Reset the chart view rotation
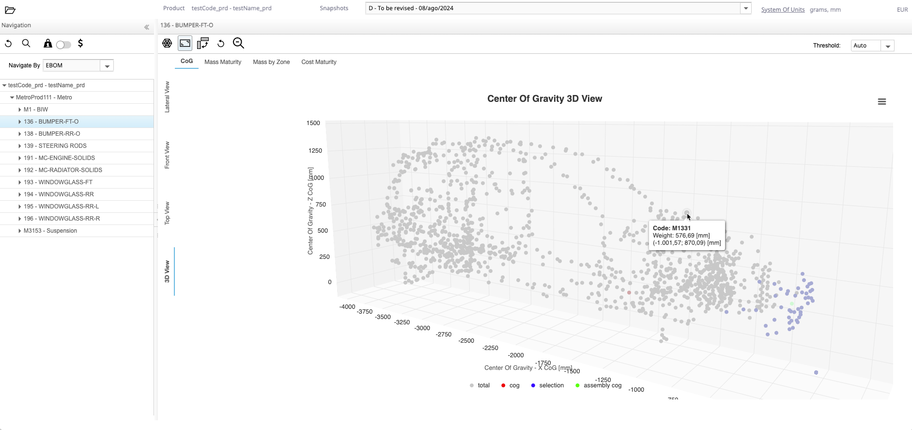The width and height of the screenshot is (912, 430). tap(221, 44)
